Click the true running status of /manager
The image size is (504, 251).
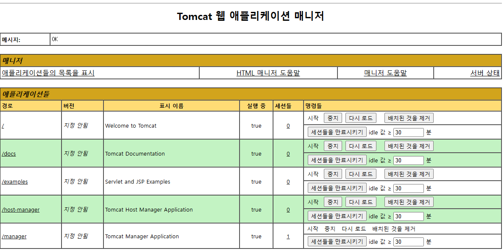pyautogui.click(x=256, y=236)
